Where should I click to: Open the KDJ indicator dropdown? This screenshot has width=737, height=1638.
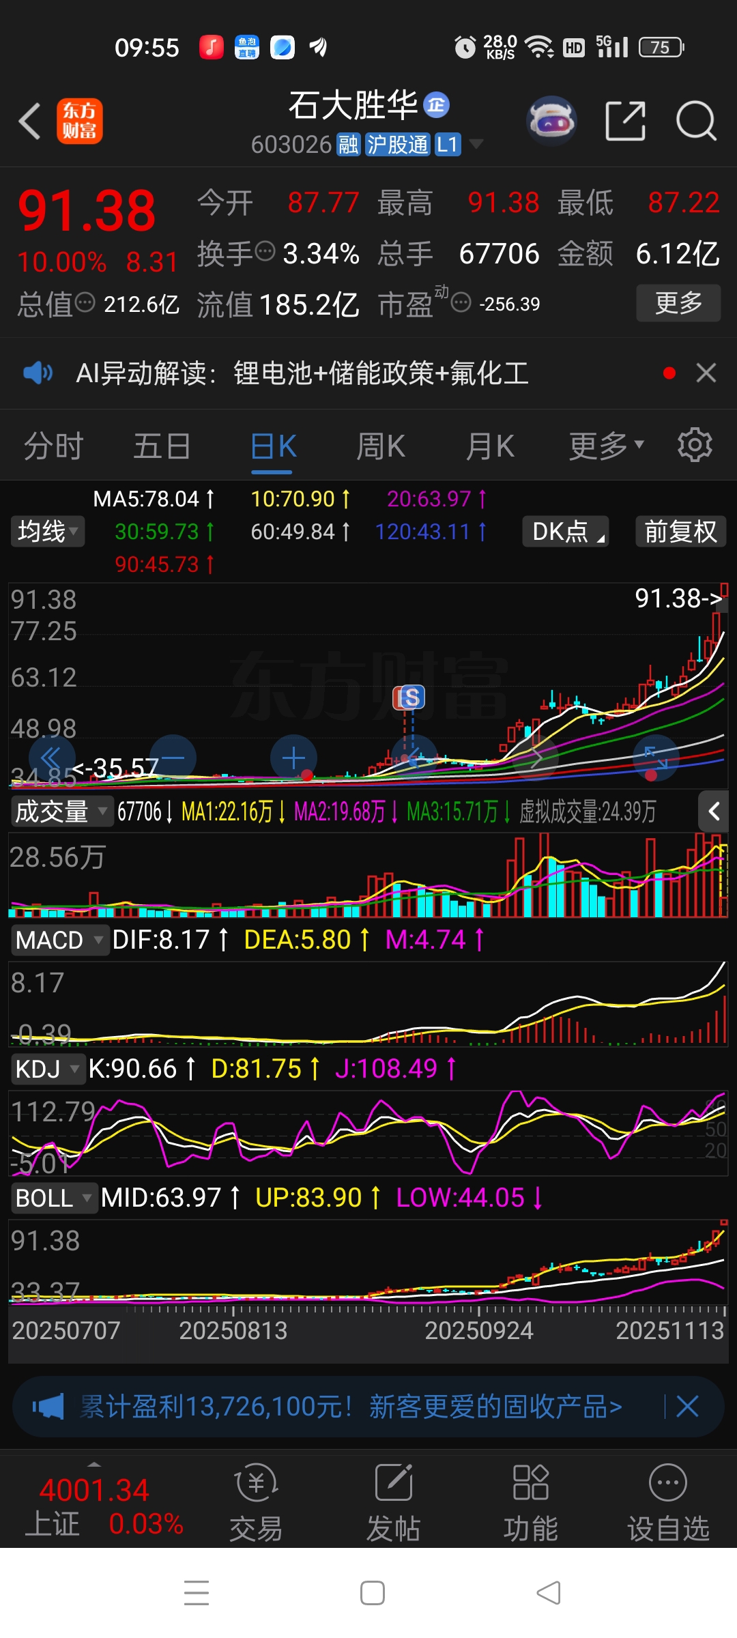click(x=48, y=1069)
